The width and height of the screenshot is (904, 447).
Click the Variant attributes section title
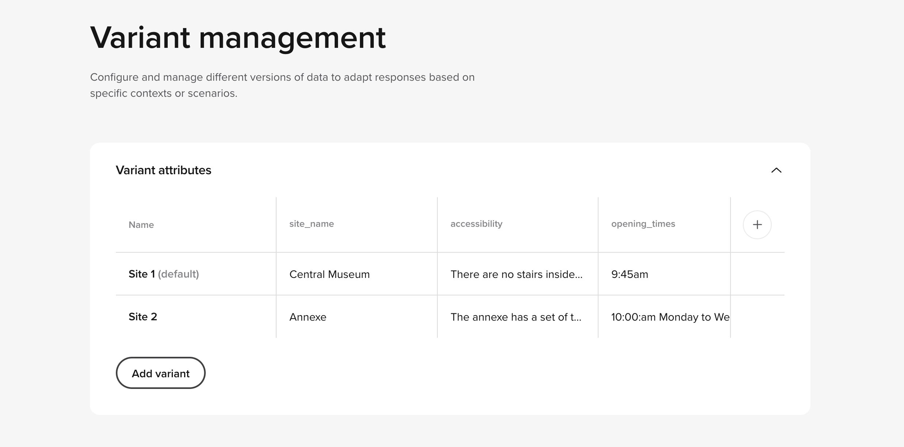[x=163, y=170]
